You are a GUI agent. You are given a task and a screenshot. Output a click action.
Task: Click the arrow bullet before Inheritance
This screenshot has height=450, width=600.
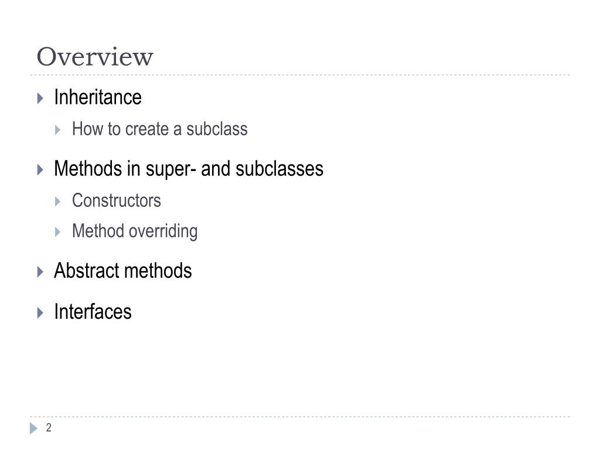(40, 98)
